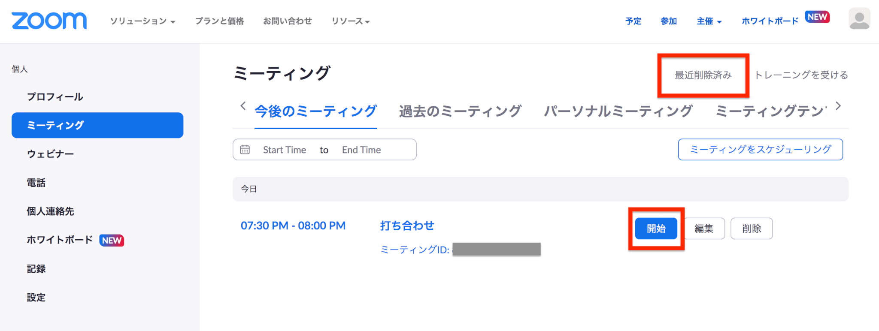879x331 pixels.
Task: Open 最近削除済み link
Action: tap(703, 75)
